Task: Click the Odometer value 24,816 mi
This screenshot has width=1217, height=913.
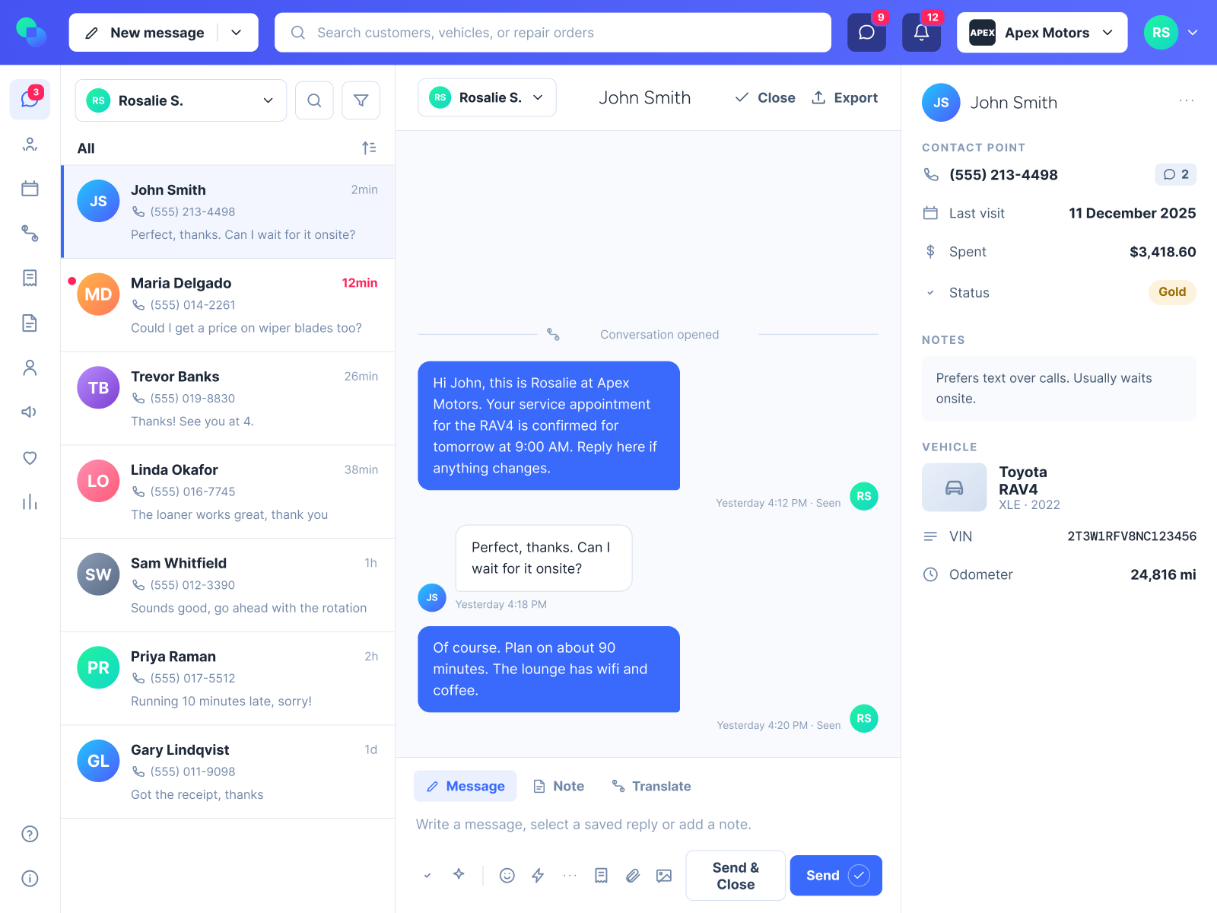Action: coord(1163,574)
